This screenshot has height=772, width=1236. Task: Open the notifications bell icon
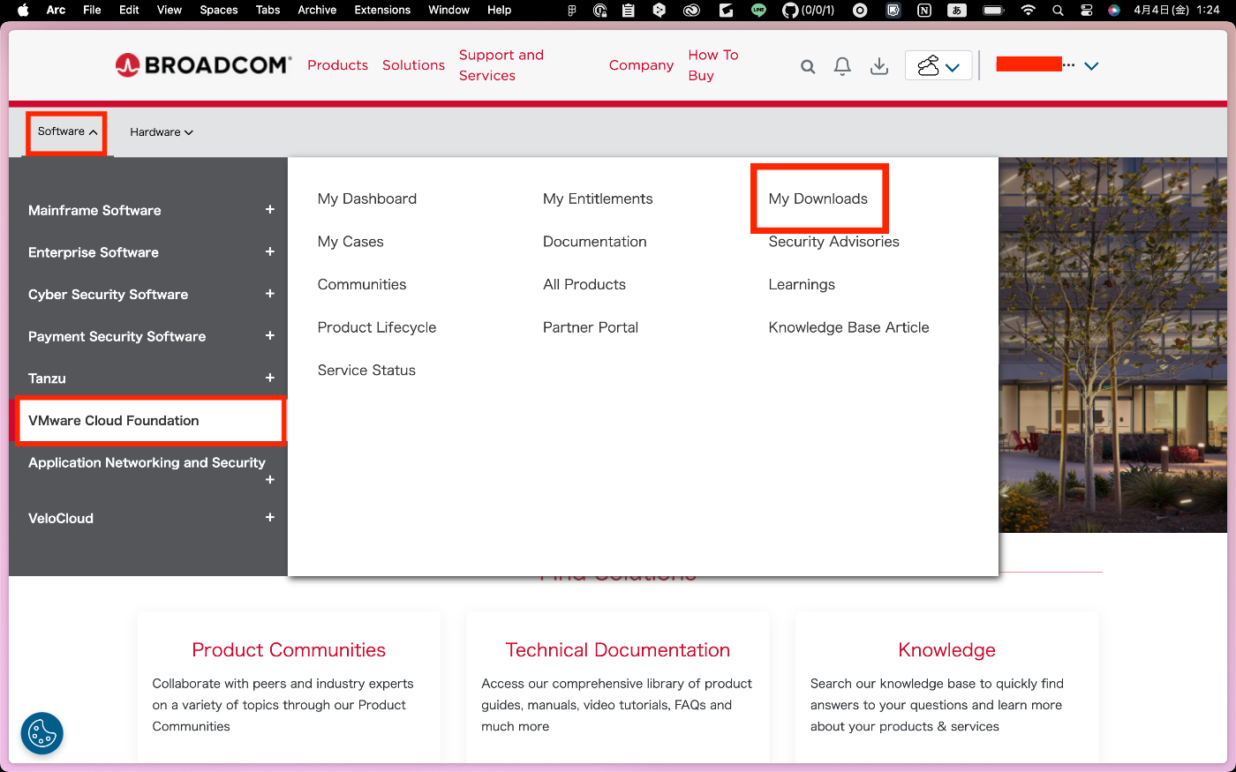(842, 66)
